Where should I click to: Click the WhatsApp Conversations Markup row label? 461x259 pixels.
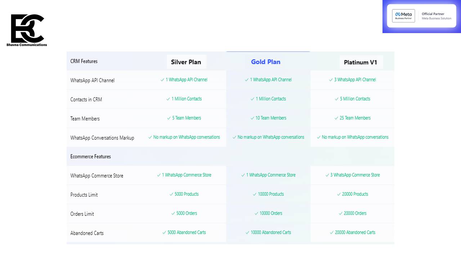coord(102,138)
